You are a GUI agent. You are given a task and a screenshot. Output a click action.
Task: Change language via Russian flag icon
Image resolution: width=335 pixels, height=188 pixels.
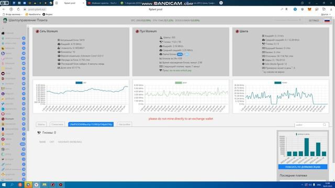[x=327, y=21]
